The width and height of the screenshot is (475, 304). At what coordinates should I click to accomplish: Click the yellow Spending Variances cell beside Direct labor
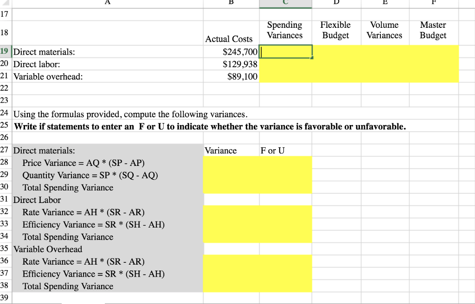(x=285, y=64)
